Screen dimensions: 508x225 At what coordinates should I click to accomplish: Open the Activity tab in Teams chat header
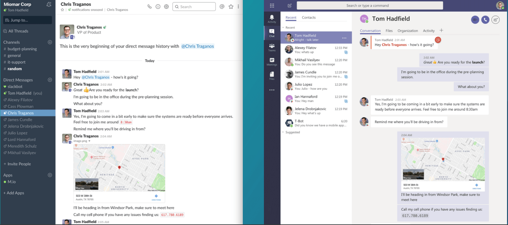coord(429,31)
